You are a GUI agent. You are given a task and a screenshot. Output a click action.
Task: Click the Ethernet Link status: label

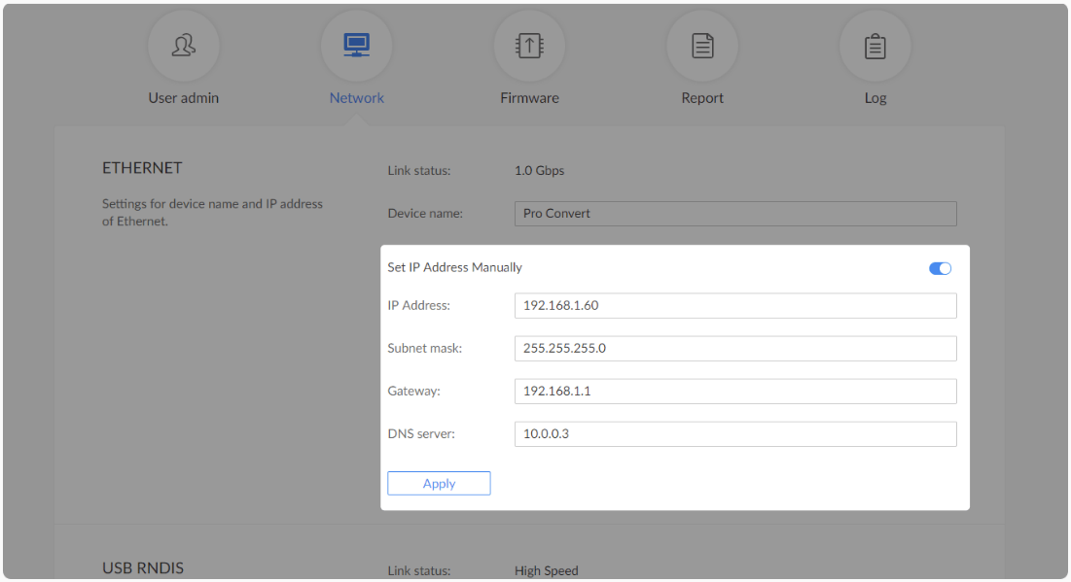418,171
